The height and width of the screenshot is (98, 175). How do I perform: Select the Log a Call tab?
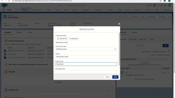point(142,39)
